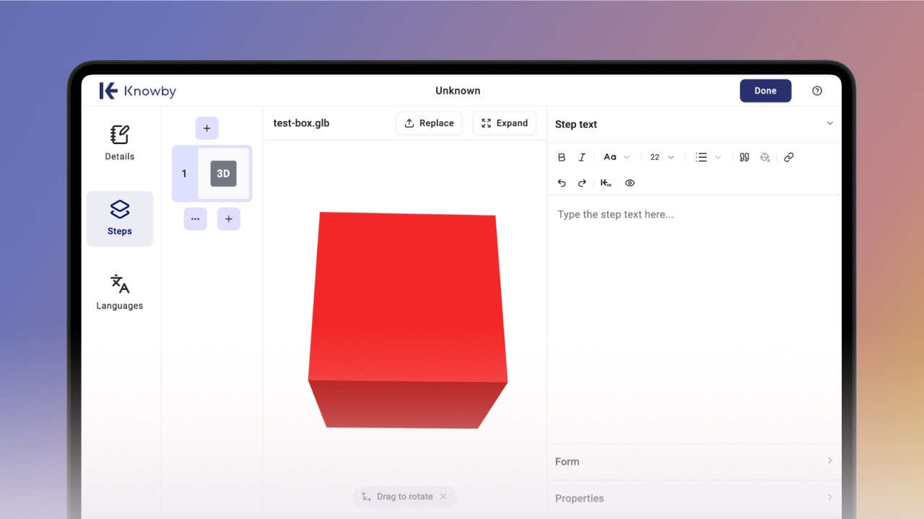924x519 pixels.
Task: Select step 1 3D thumbnail
Action: pos(224,174)
